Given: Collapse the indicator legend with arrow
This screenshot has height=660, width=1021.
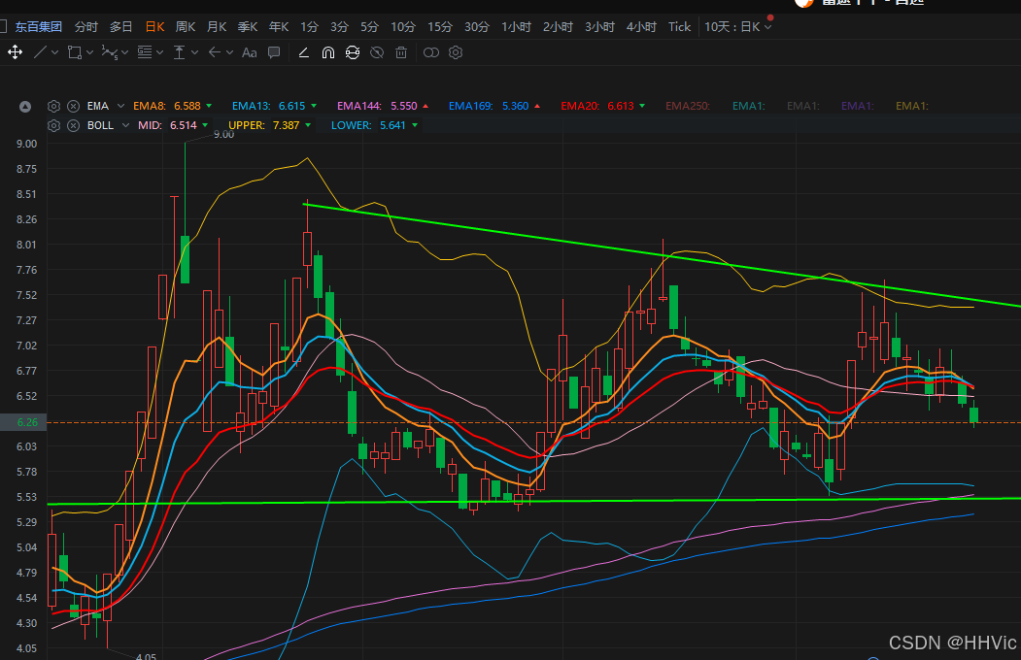Looking at the screenshot, I should tap(24, 107).
